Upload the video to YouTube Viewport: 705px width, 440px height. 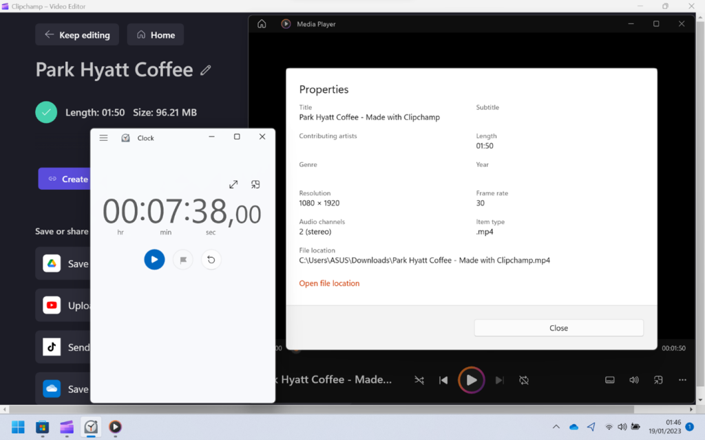(x=63, y=305)
